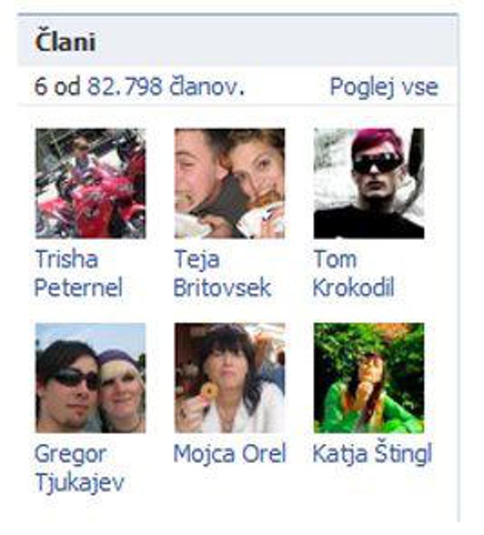Click the surname Tjukajev link text

[x=80, y=483]
